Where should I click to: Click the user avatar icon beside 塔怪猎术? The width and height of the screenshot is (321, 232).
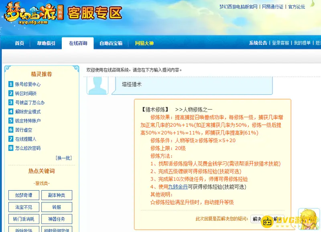[98, 85]
